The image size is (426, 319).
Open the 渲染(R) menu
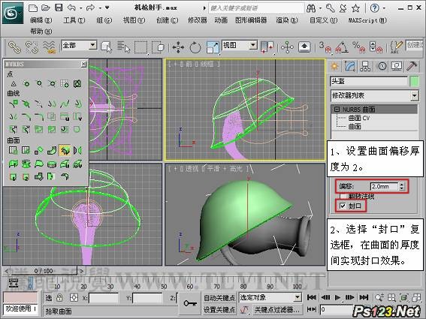click(287, 20)
